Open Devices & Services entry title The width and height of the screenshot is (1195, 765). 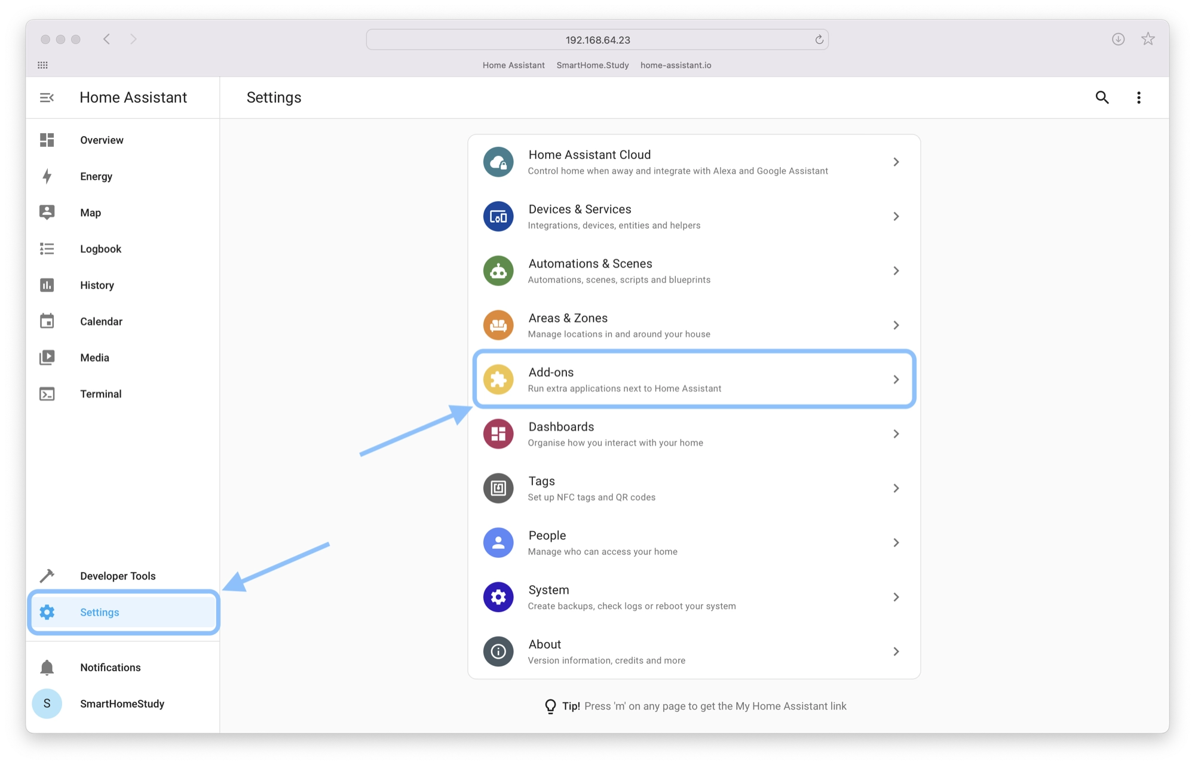tap(580, 209)
